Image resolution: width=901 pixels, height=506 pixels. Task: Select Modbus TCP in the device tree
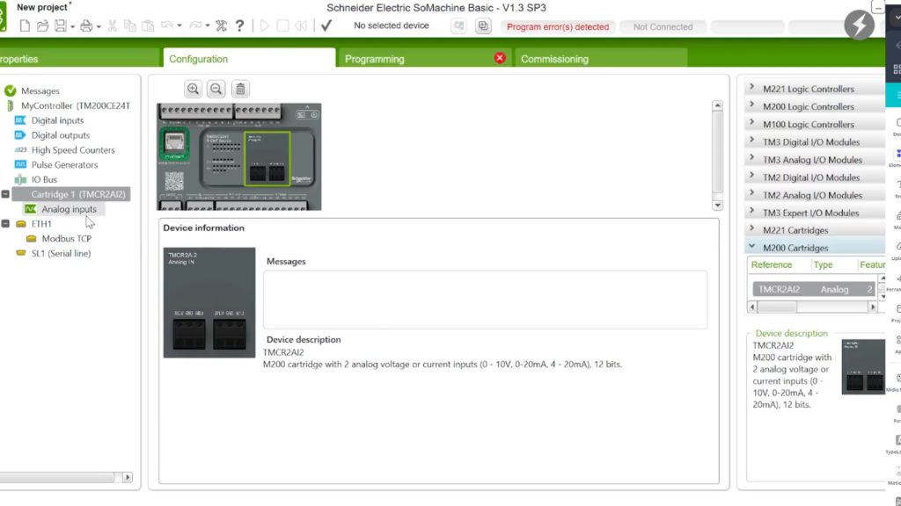pyautogui.click(x=66, y=239)
